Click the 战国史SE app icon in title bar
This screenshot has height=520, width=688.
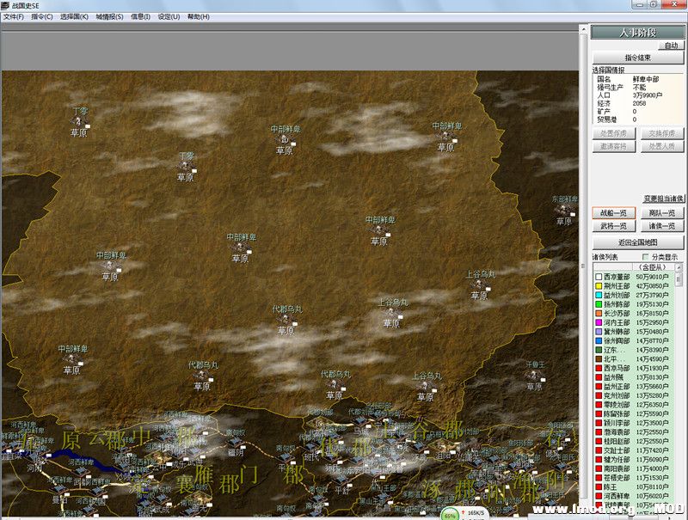(x=5, y=5)
